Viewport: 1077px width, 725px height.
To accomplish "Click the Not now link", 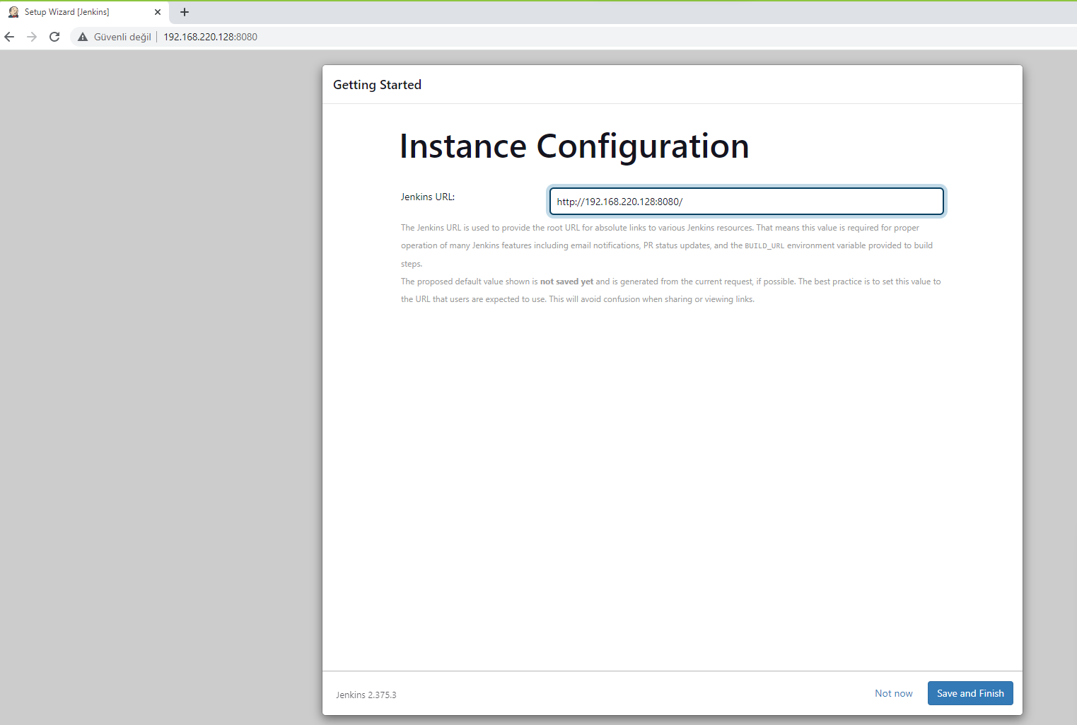I will pos(894,693).
